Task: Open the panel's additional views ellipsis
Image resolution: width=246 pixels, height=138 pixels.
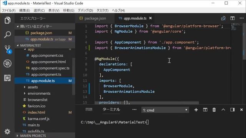Action: [134, 110]
